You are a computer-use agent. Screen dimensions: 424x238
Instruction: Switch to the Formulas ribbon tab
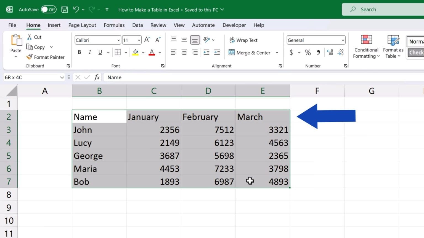(114, 25)
